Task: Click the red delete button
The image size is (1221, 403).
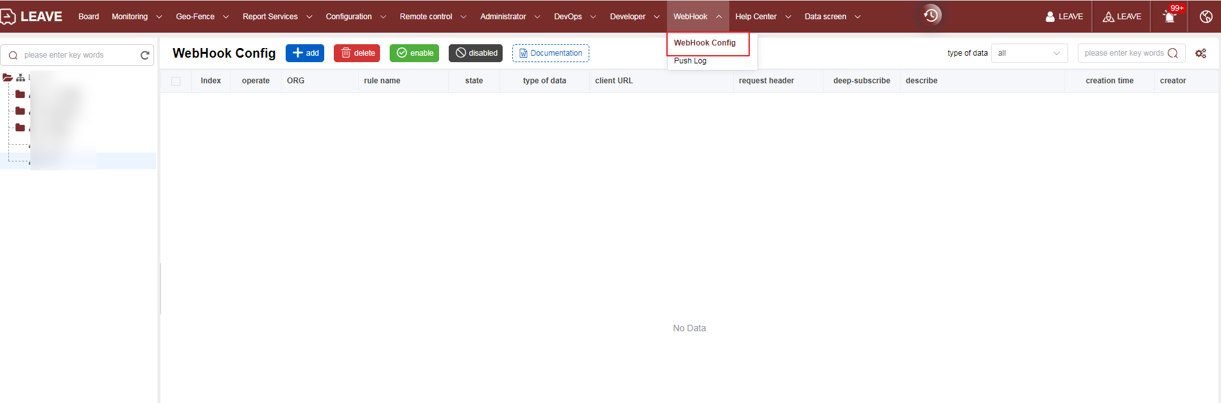Action: 357,53
